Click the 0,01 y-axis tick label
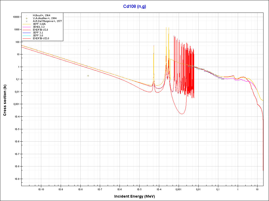 (x=16, y=92)
